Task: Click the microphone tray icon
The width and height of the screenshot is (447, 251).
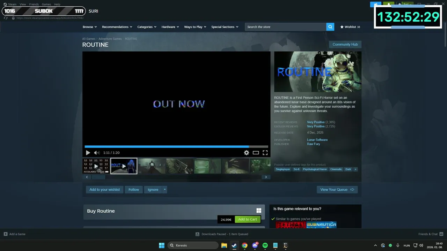Action: tap(397, 245)
